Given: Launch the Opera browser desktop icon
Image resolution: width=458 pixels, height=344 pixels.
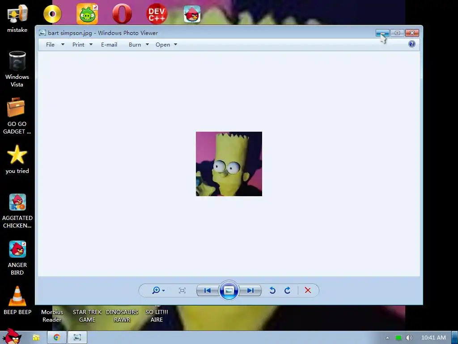Looking at the screenshot, I should pyautogui.click(x=122, y=14).
